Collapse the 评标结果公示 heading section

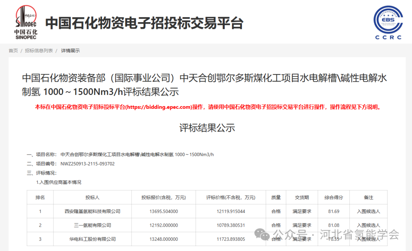click(208, 128)
